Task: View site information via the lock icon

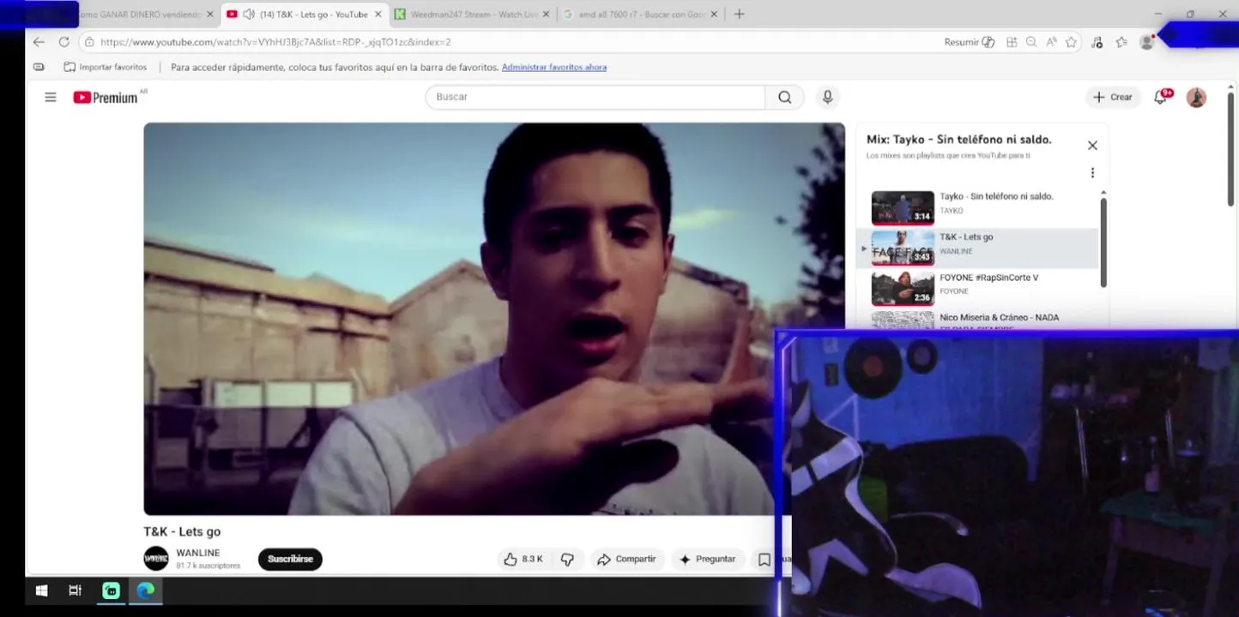Action: coord(89,42)
